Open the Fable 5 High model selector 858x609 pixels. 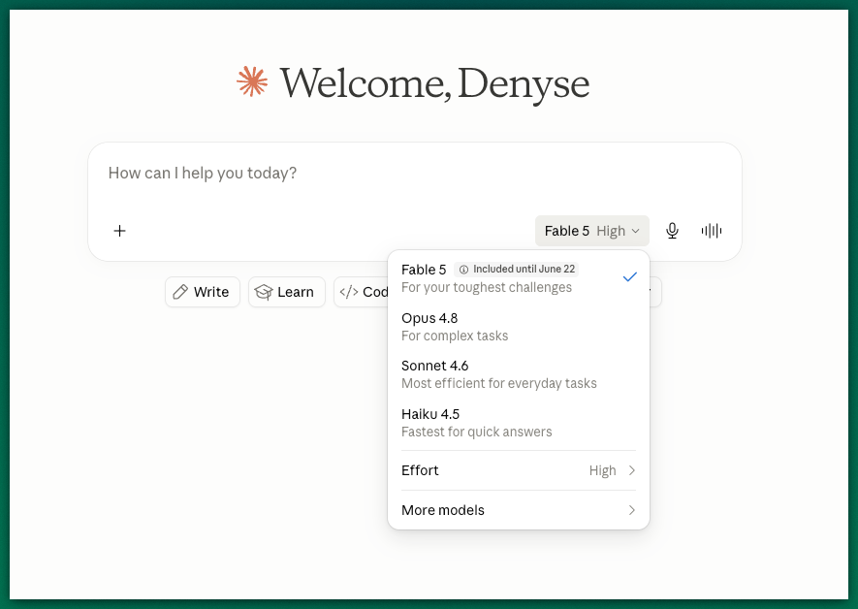click(592, 231)
